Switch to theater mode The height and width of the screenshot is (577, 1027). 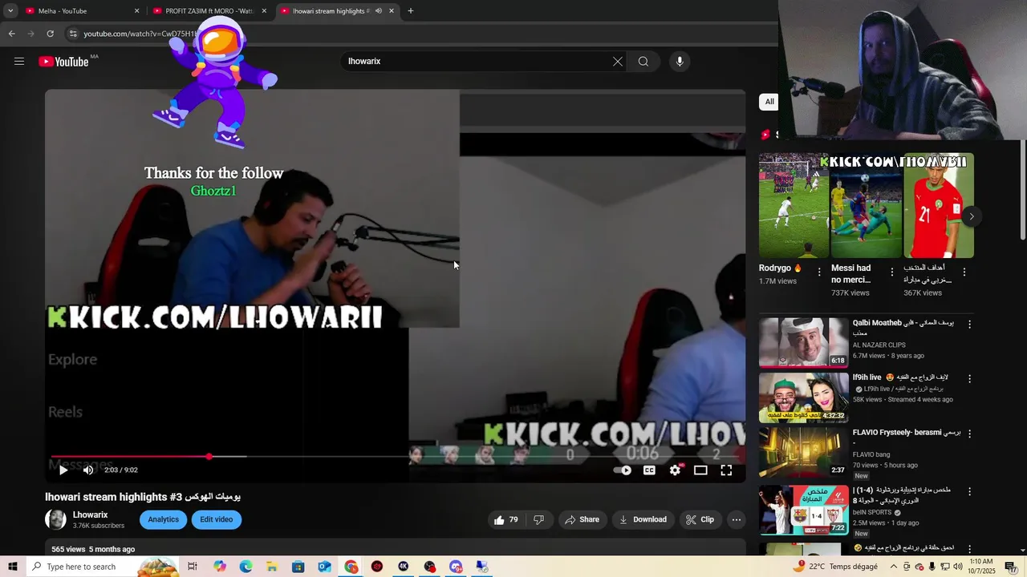click(x=700, y=470)
